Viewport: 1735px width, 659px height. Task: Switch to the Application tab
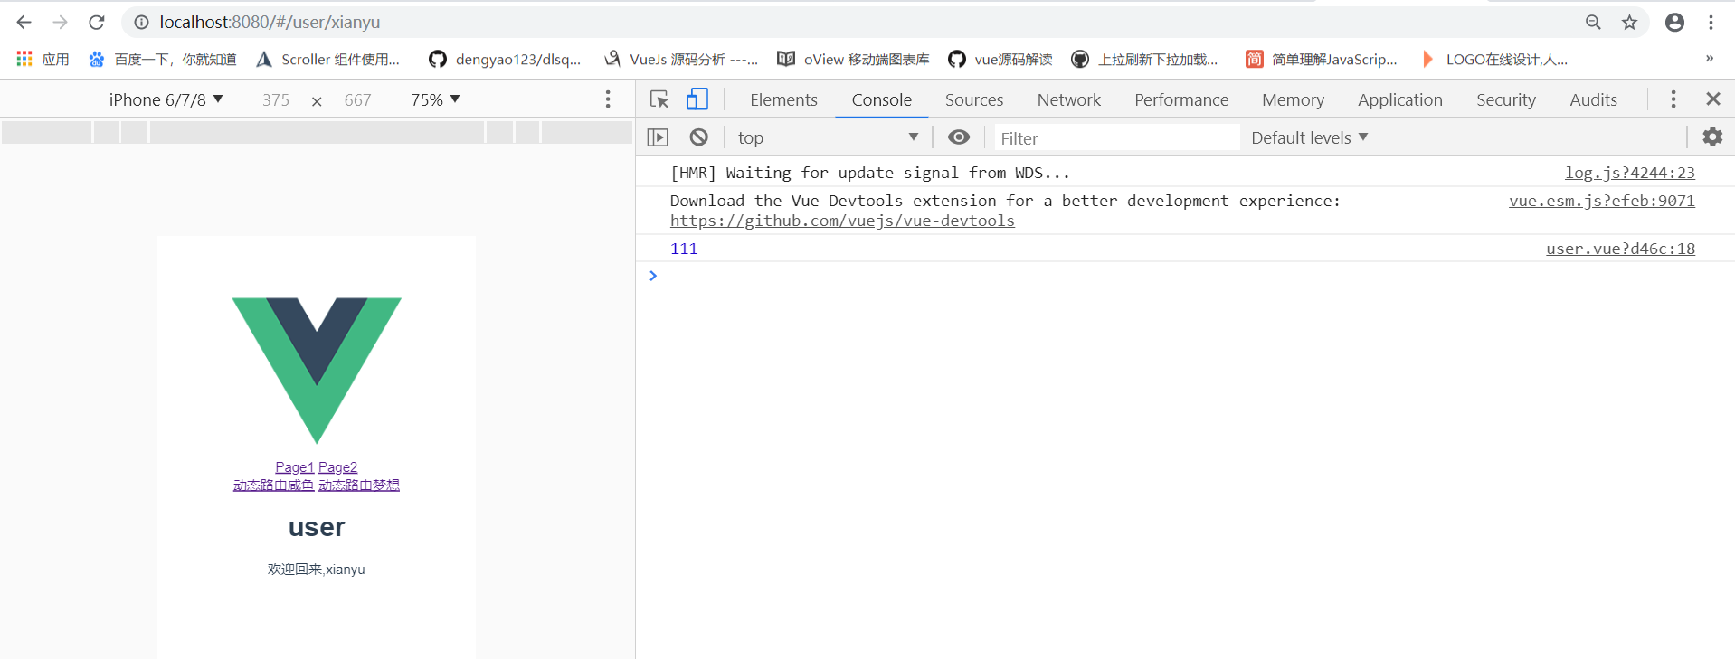(1399, 100)
